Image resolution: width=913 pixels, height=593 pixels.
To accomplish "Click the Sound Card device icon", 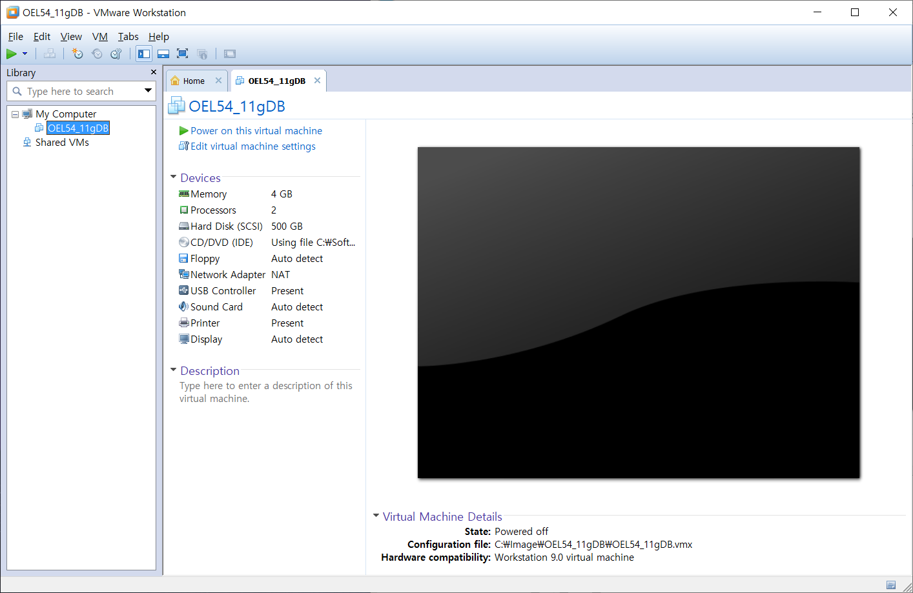I will point(184,307).
